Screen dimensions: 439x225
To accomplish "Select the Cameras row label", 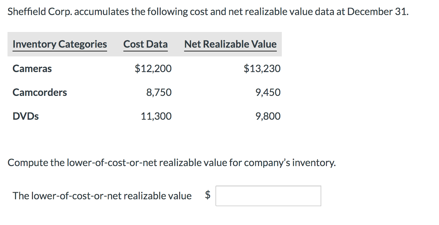I will point(32,68).
